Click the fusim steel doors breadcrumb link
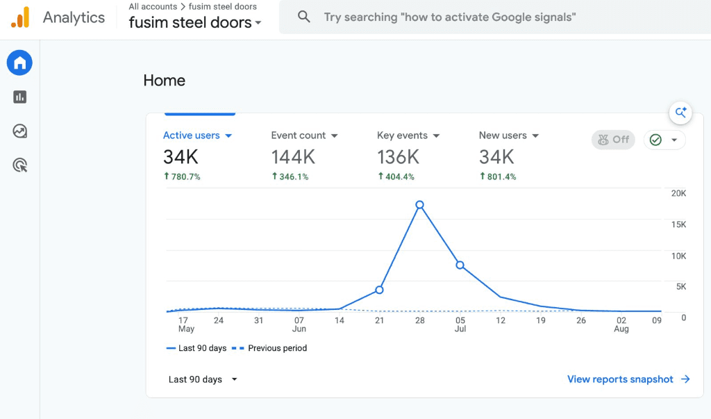 coord(223,6)
